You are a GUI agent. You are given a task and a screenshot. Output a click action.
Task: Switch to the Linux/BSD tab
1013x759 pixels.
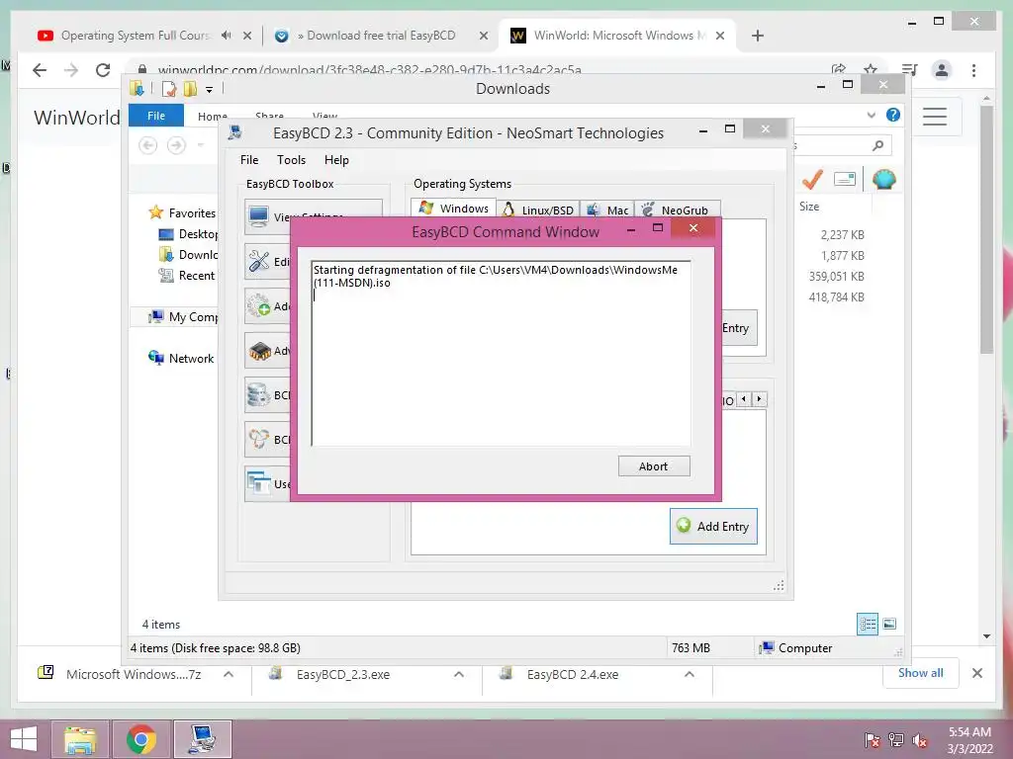[x=538, y=210]
